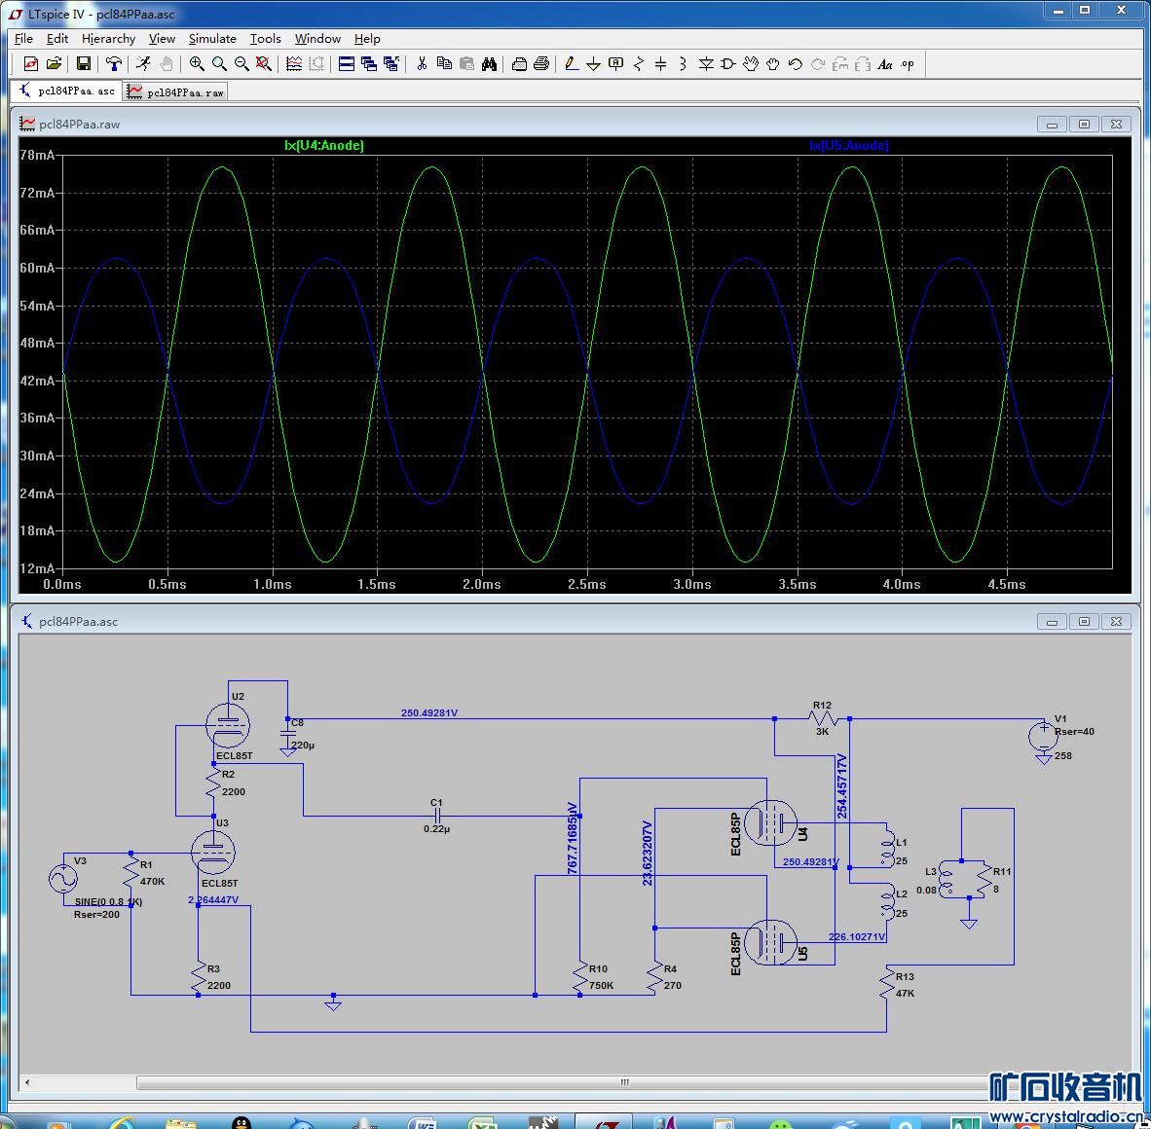Click the Save floppy disk icon
1151x1129 pixels.
coord(84,64)
